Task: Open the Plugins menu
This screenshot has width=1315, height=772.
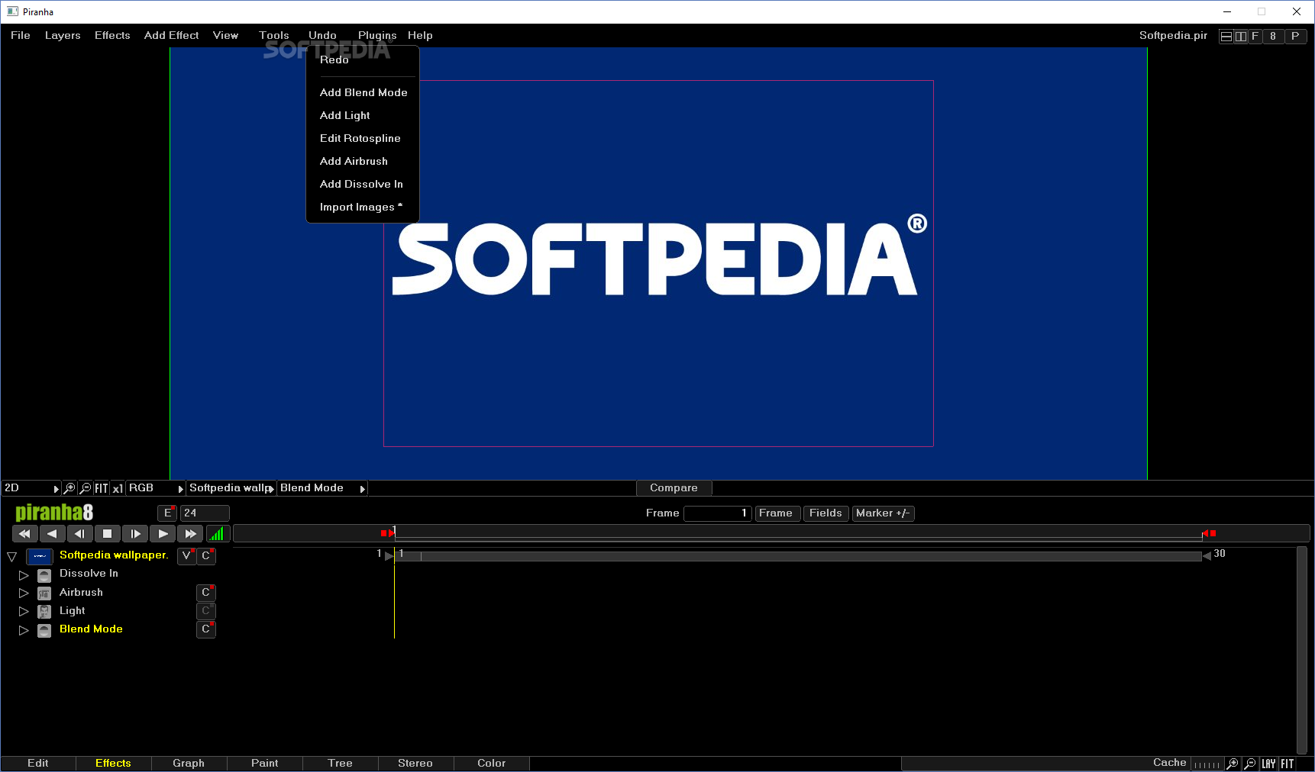Action: pos(377,35)
